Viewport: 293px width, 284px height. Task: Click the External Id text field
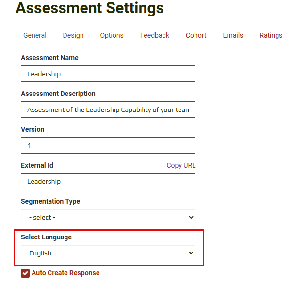point(108,181)
